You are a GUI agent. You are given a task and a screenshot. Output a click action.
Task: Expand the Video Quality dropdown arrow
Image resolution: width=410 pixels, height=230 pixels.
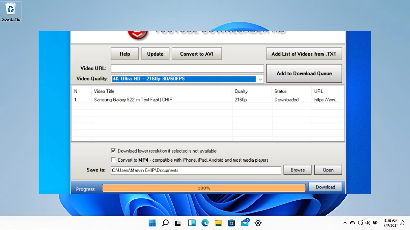coord(260,79)
